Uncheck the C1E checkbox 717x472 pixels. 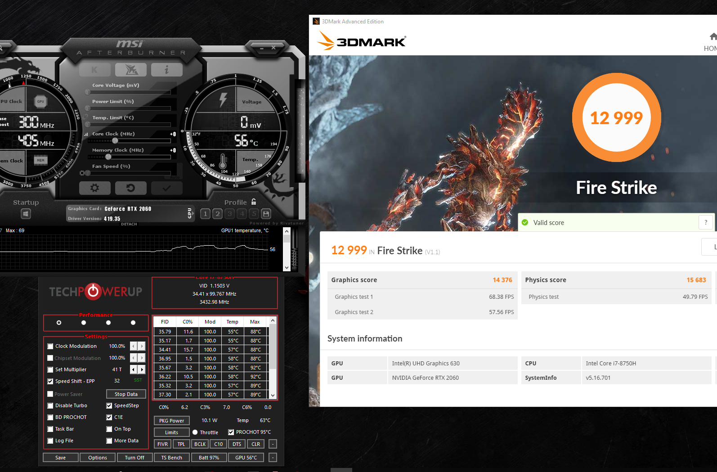coord(109,418)
